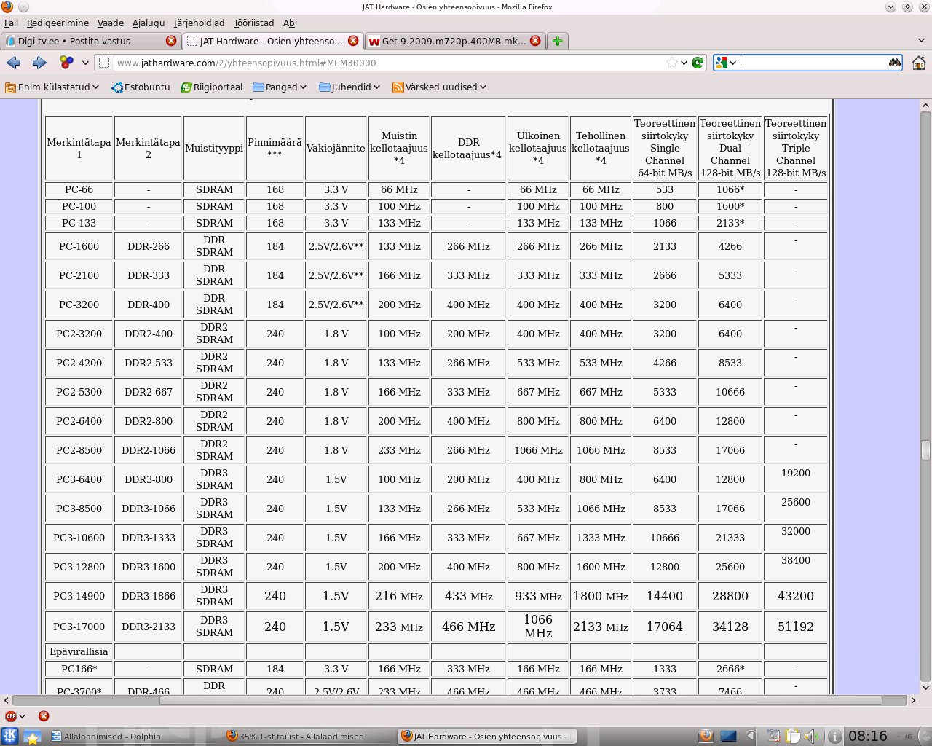
Task: Open a new tab with the green plus
Action: click(x=557, y=41)
